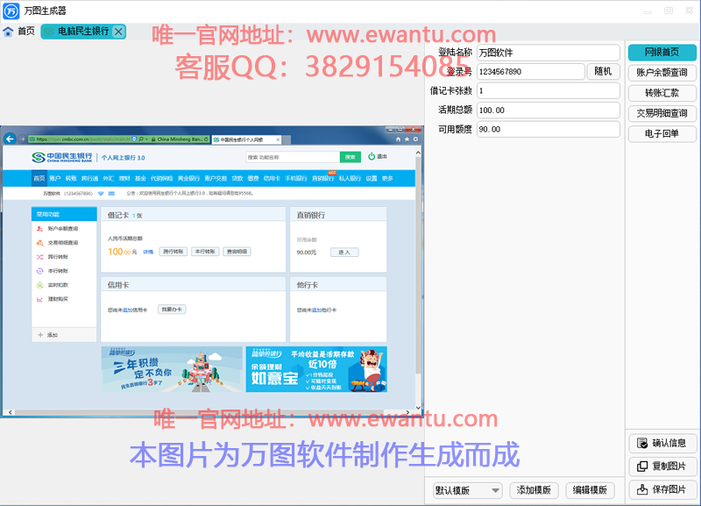Click the lock icon in address bar

click(153, 139)
